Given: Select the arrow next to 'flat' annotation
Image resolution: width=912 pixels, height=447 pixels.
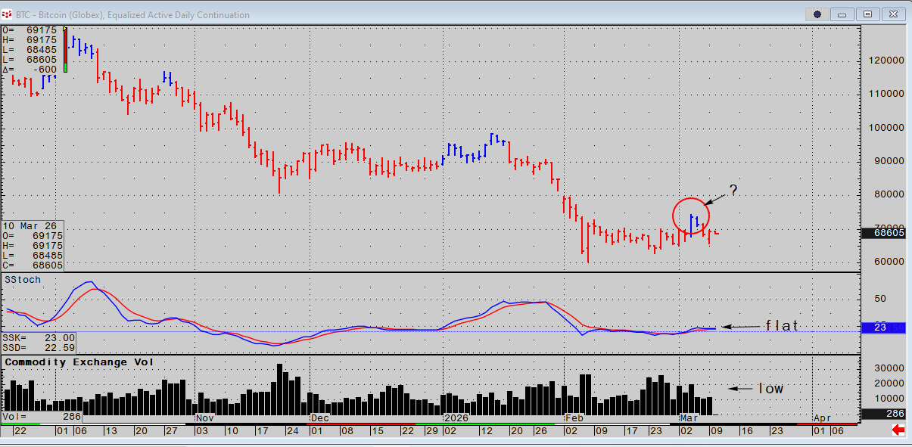Looking at the screenshot, I should (740, 327).
